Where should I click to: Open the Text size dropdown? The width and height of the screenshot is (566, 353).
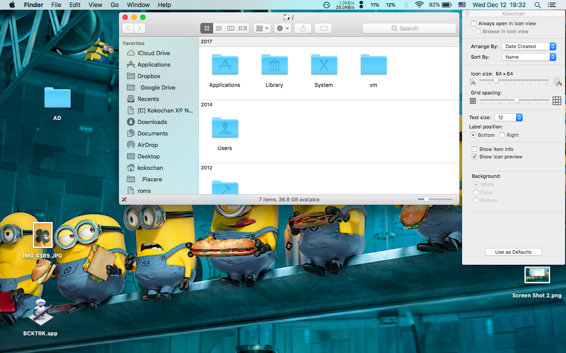click(509, 117)
